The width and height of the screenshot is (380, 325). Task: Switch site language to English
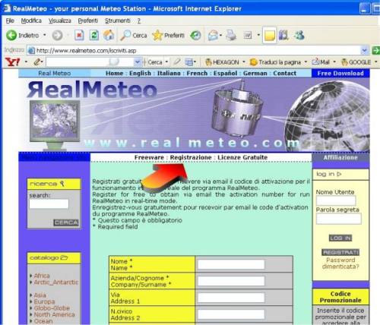tap(140, 74)
